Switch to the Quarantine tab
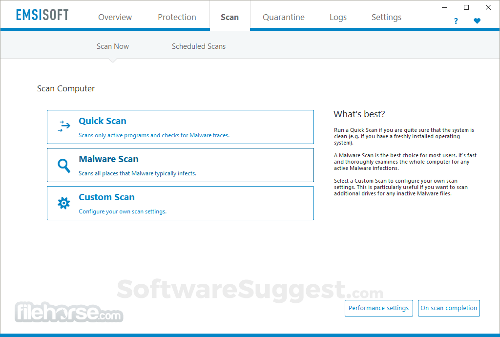 point(283,17)
